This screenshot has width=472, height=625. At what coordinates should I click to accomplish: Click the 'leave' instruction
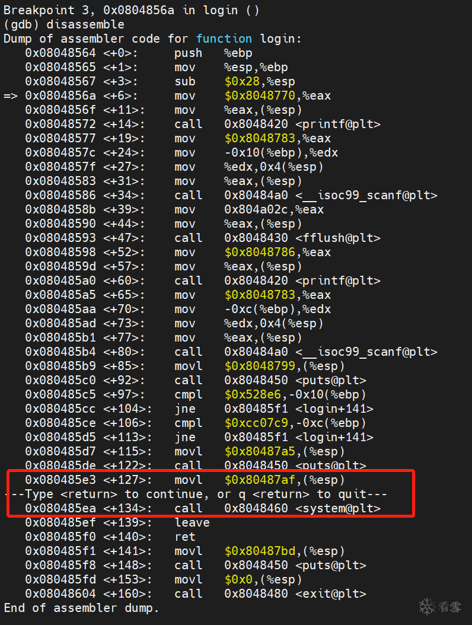click(x=192, y=522)
